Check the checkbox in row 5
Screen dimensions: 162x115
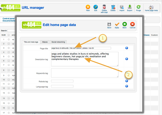(x=9, y=57)
